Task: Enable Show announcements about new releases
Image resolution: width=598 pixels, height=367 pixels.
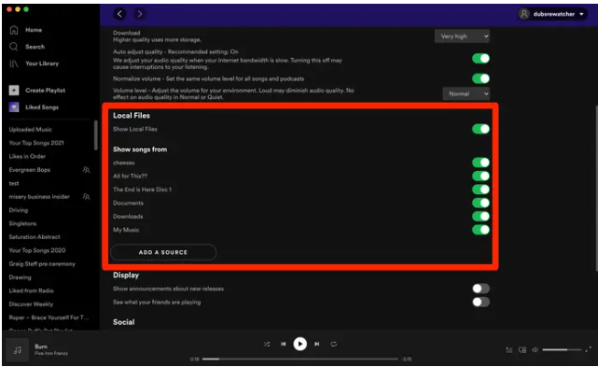Action: [480, 289]
